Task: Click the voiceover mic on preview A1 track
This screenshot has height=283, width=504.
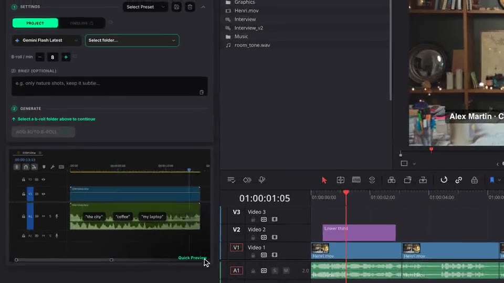Action: [x=57, y=216]
